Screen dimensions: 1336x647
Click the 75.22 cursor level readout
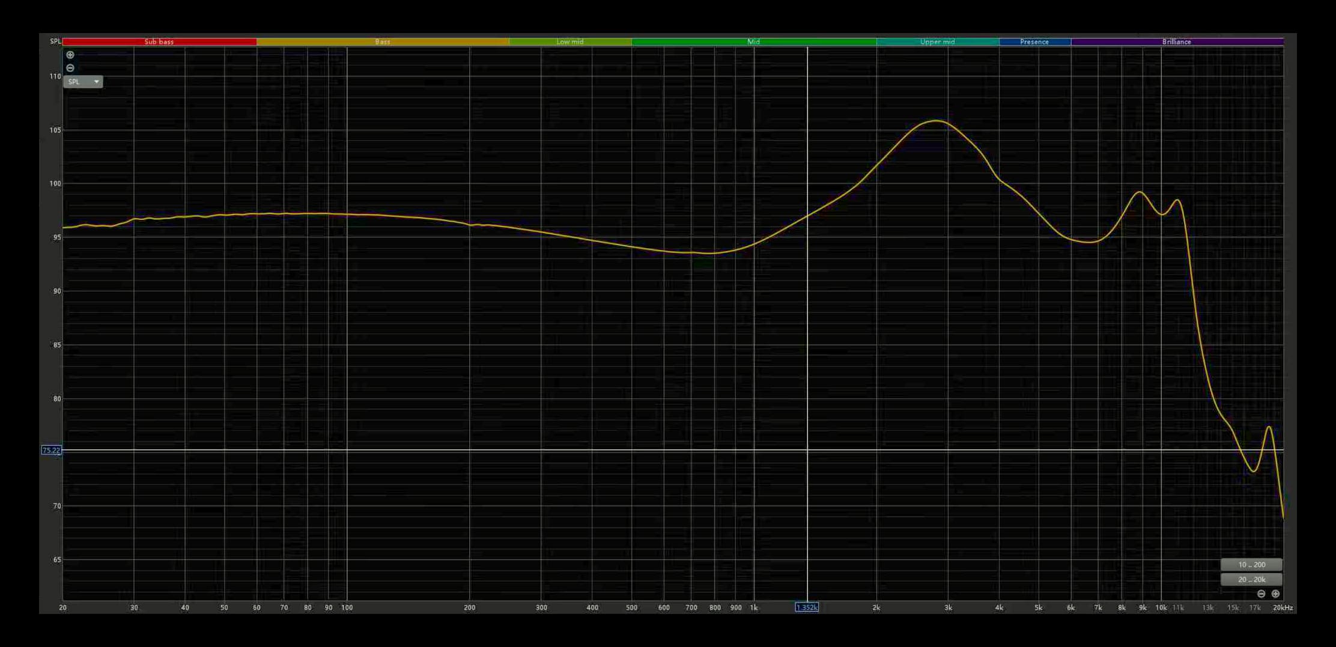coord(51,450)
